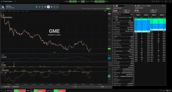Image resolution: width=172 pixels, height=92 pixels.
Task: Click the green link icon in Quote panel
Action: click(114, 6)
